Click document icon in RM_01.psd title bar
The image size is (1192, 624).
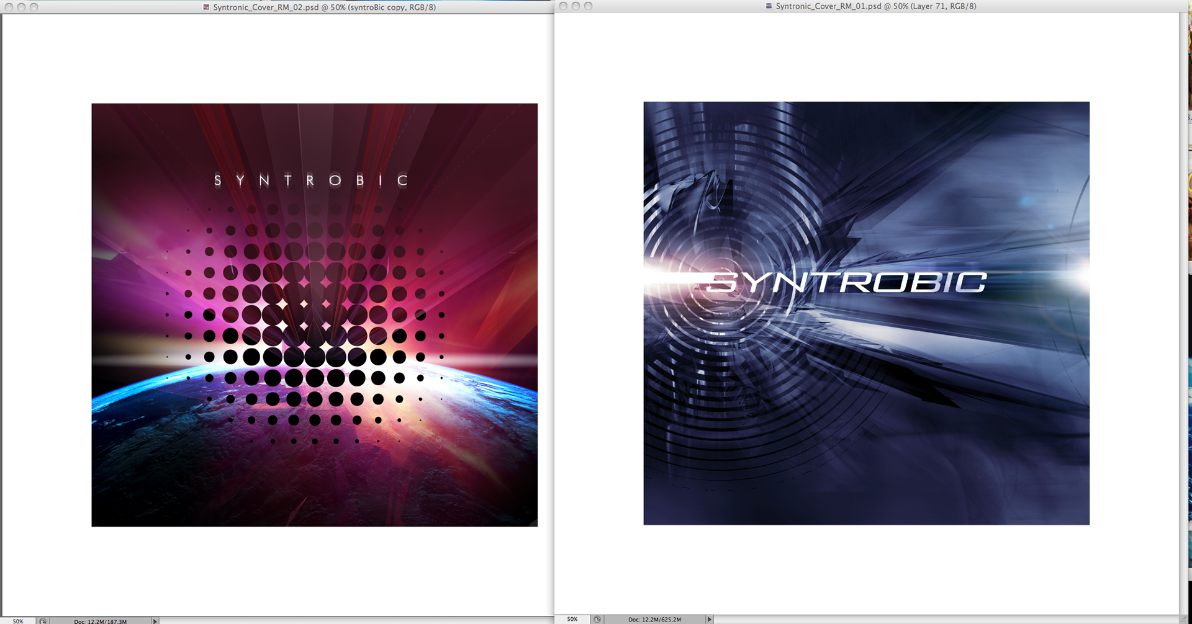(x=769, y=6)
